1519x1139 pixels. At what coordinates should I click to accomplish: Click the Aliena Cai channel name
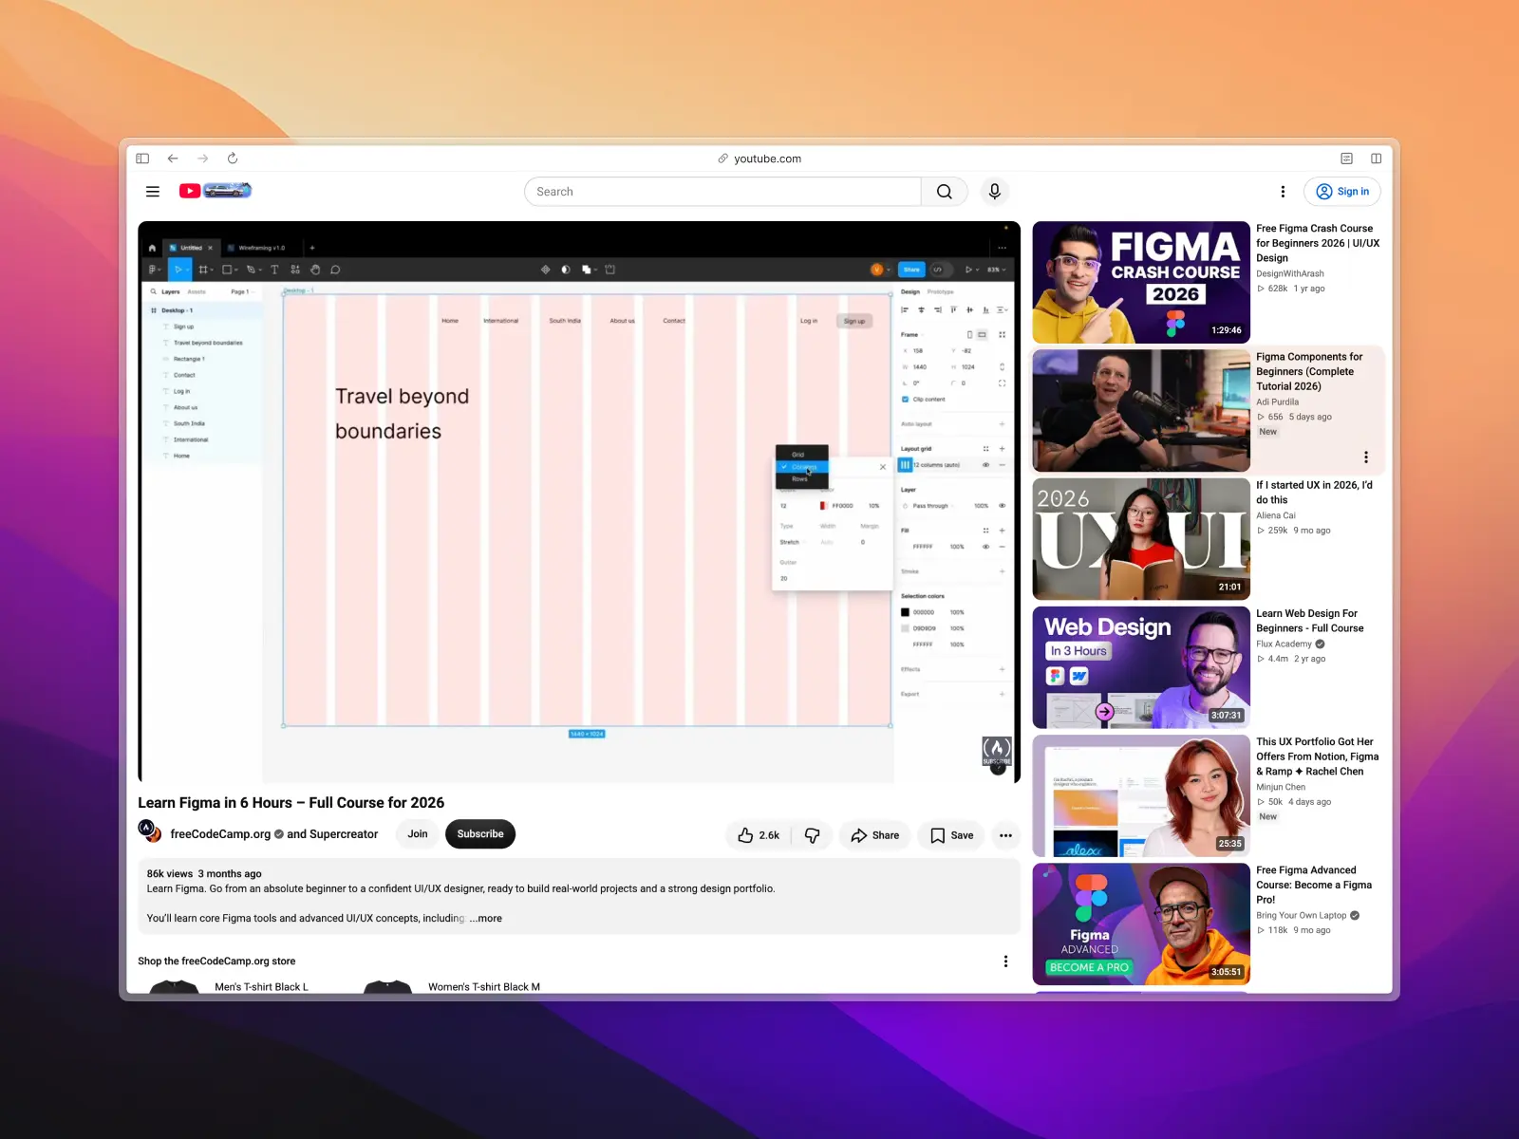click(x=1276, y=515)
